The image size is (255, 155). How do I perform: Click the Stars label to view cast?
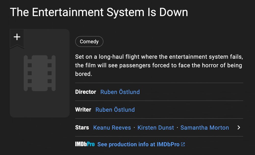(82, 127)
